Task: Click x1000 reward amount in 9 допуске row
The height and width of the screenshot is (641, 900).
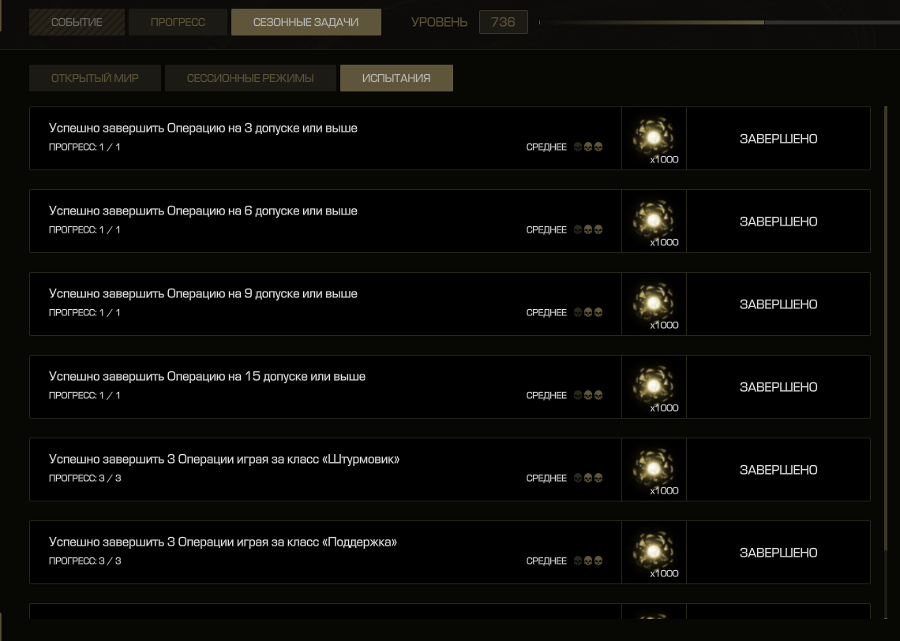Action: coord(664,325)
